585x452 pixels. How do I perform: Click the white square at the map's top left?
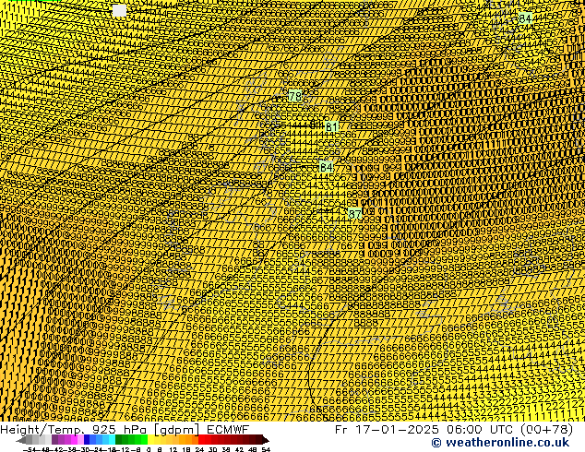coord(119,10)
